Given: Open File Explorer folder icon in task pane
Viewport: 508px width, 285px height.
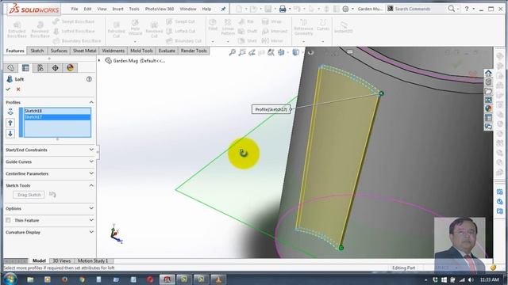Looking at the screenshot, I should [x=488, y=91].
